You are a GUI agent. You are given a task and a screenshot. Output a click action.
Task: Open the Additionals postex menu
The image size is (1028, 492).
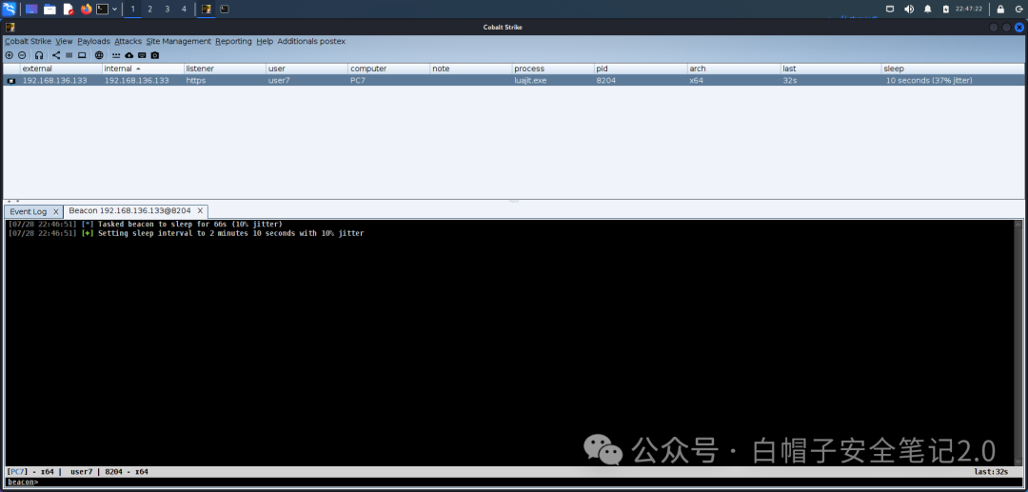pyautogui.click(x=311, y=41)
